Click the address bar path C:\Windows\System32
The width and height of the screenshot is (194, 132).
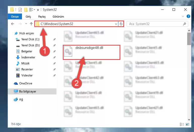click(57, 24)
